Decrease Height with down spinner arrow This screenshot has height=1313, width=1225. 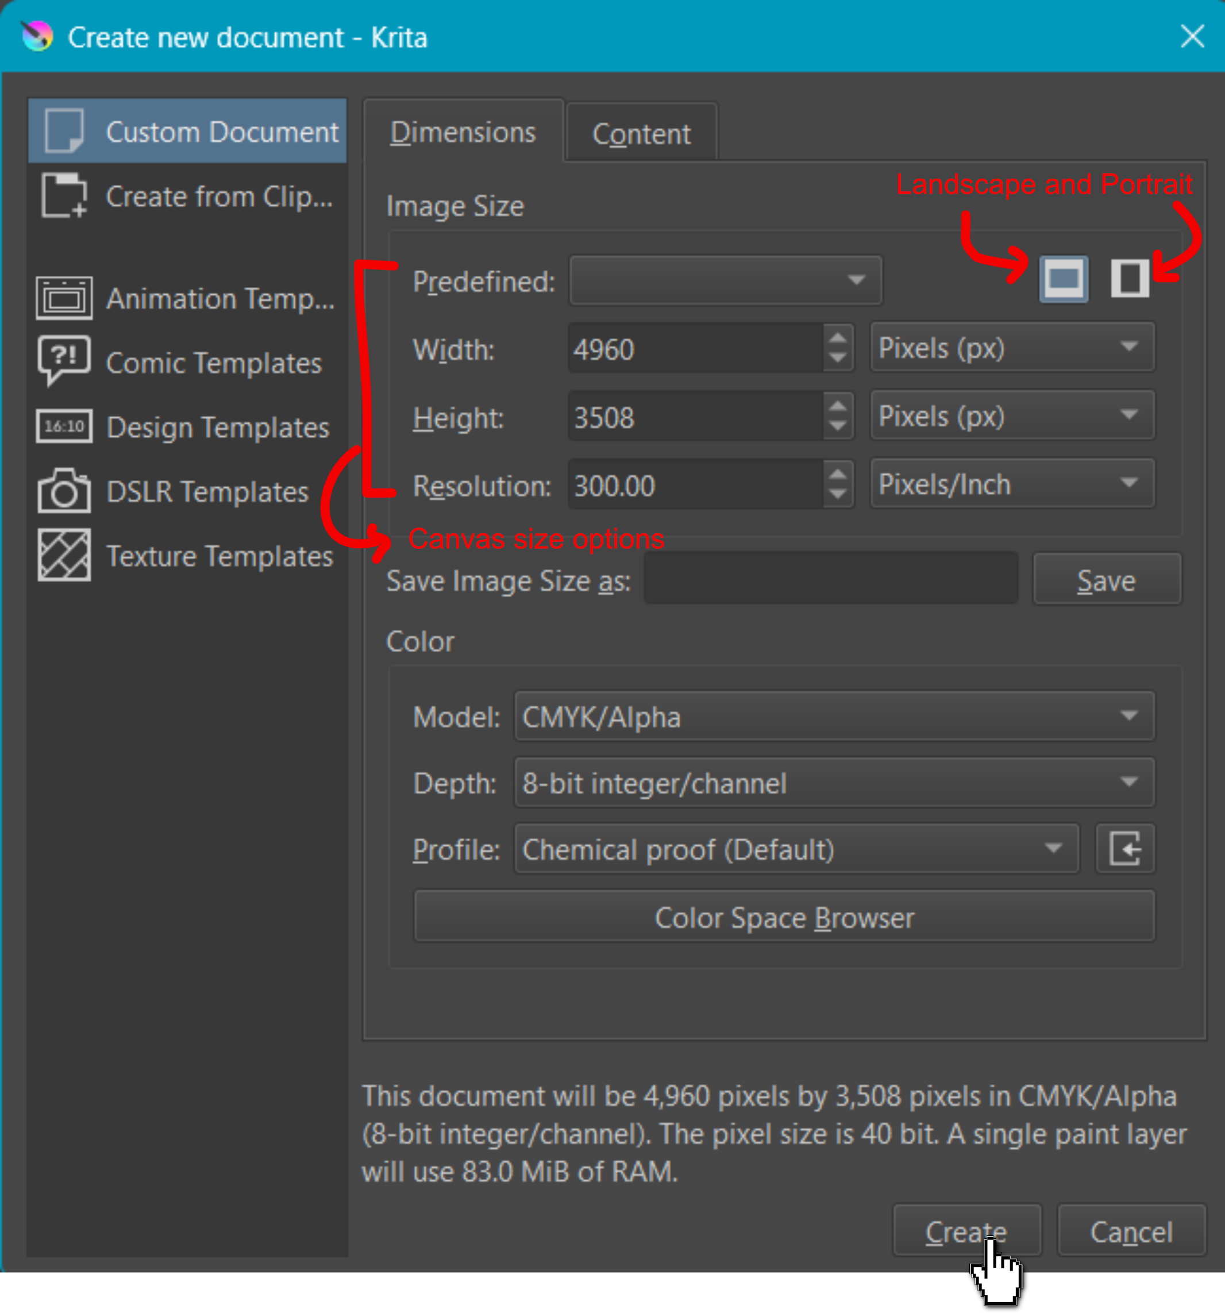coord(838,426)
